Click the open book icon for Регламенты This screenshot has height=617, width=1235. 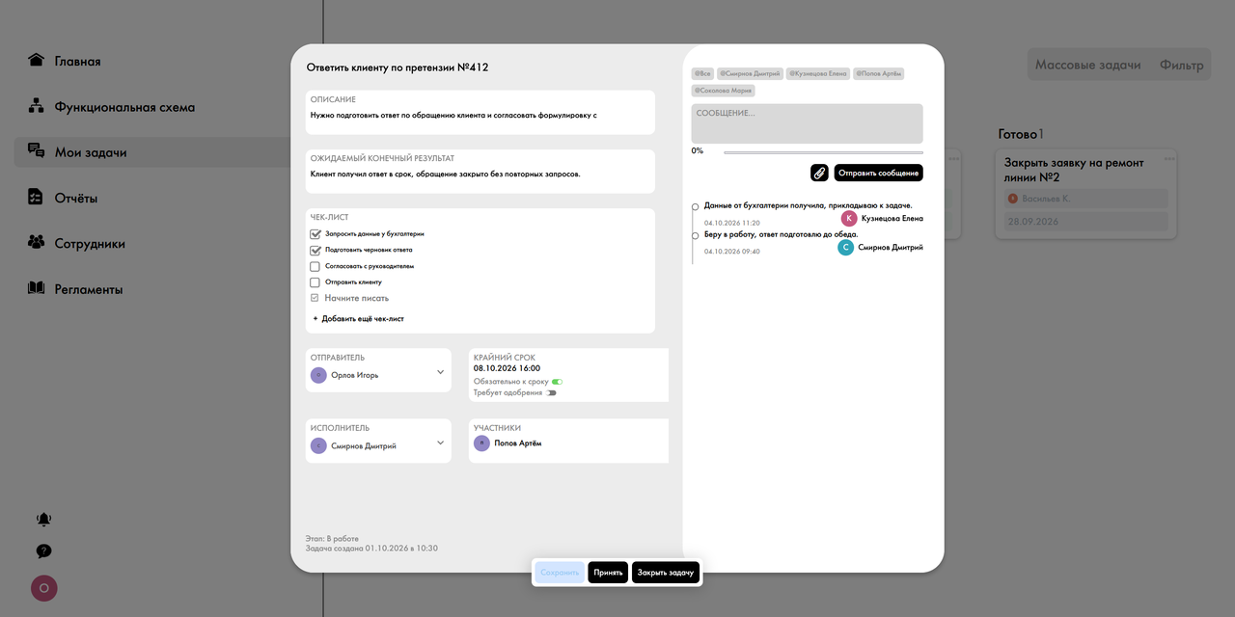37,288
